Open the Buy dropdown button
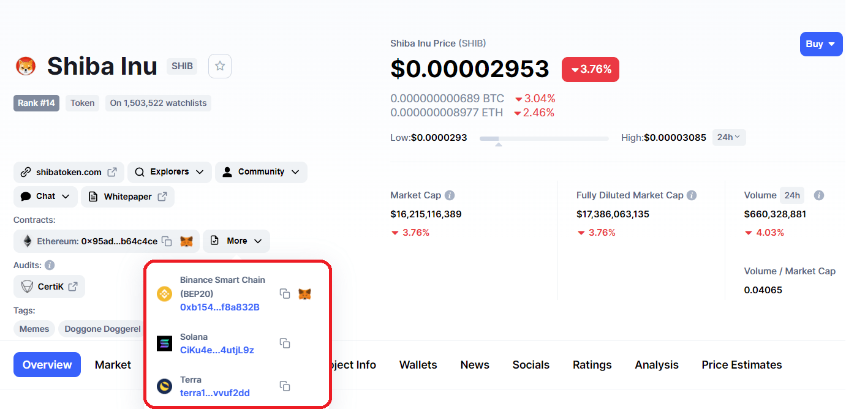The width and height of the screenshot is (846, 409). coord(821,44)
